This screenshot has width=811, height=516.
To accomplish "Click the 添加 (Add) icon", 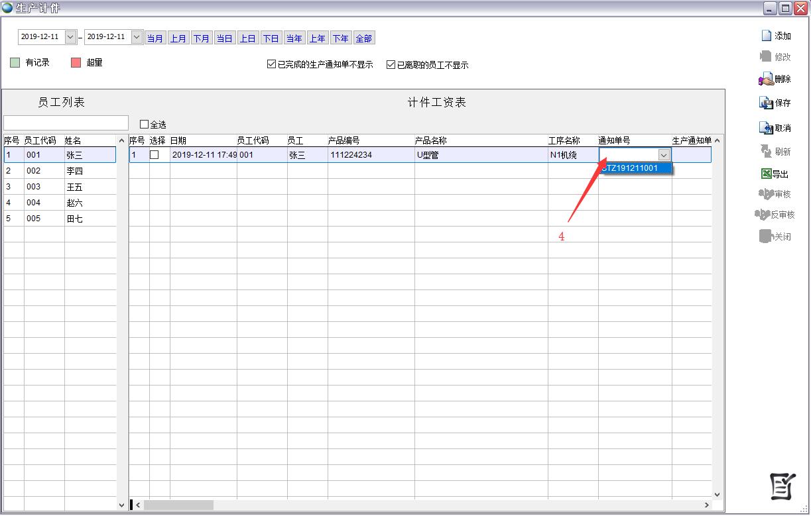I will (766, 36).
